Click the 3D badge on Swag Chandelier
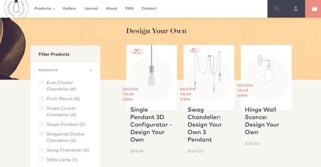This screenshot has height=167, width=321. 194,50
